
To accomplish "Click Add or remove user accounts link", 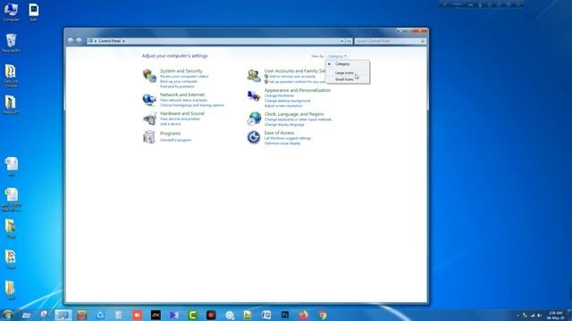I will coord(292,77).
